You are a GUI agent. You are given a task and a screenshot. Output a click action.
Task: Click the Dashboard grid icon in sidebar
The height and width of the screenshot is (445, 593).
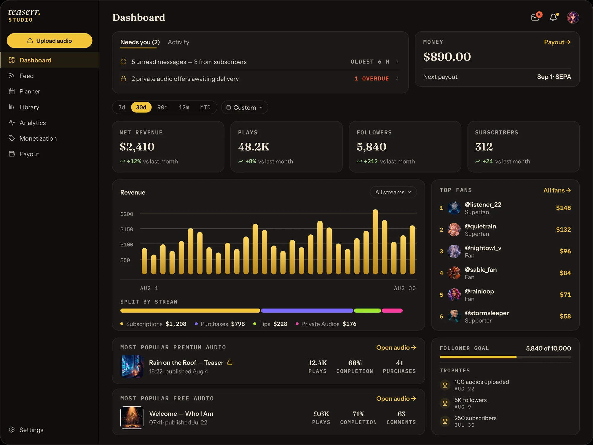click(12, 60)
